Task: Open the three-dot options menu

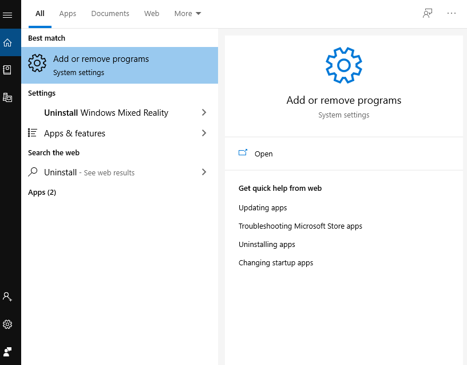Action: (x=451, y=13)
